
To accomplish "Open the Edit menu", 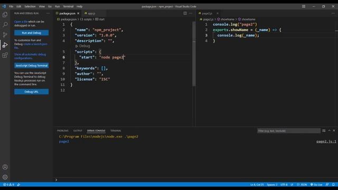I will click(x=19, y=6).
